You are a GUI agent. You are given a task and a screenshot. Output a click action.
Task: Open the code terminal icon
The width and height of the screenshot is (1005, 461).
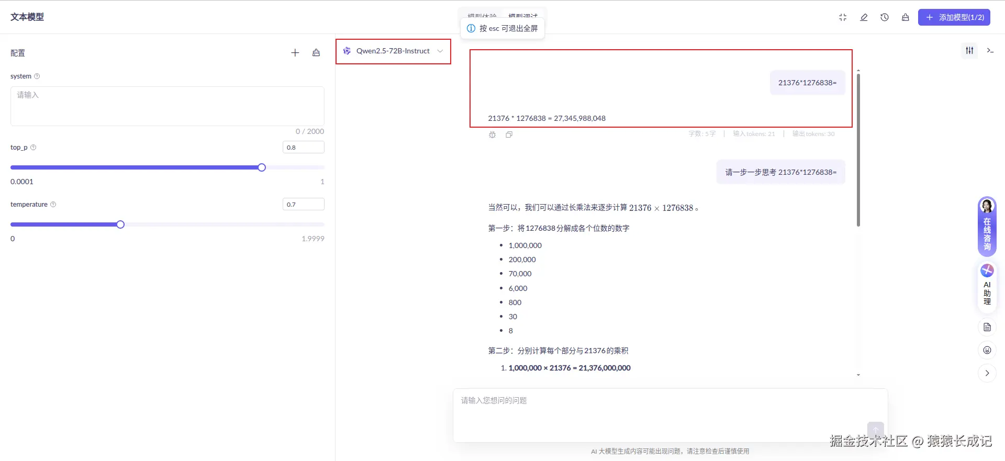(990, 51)
